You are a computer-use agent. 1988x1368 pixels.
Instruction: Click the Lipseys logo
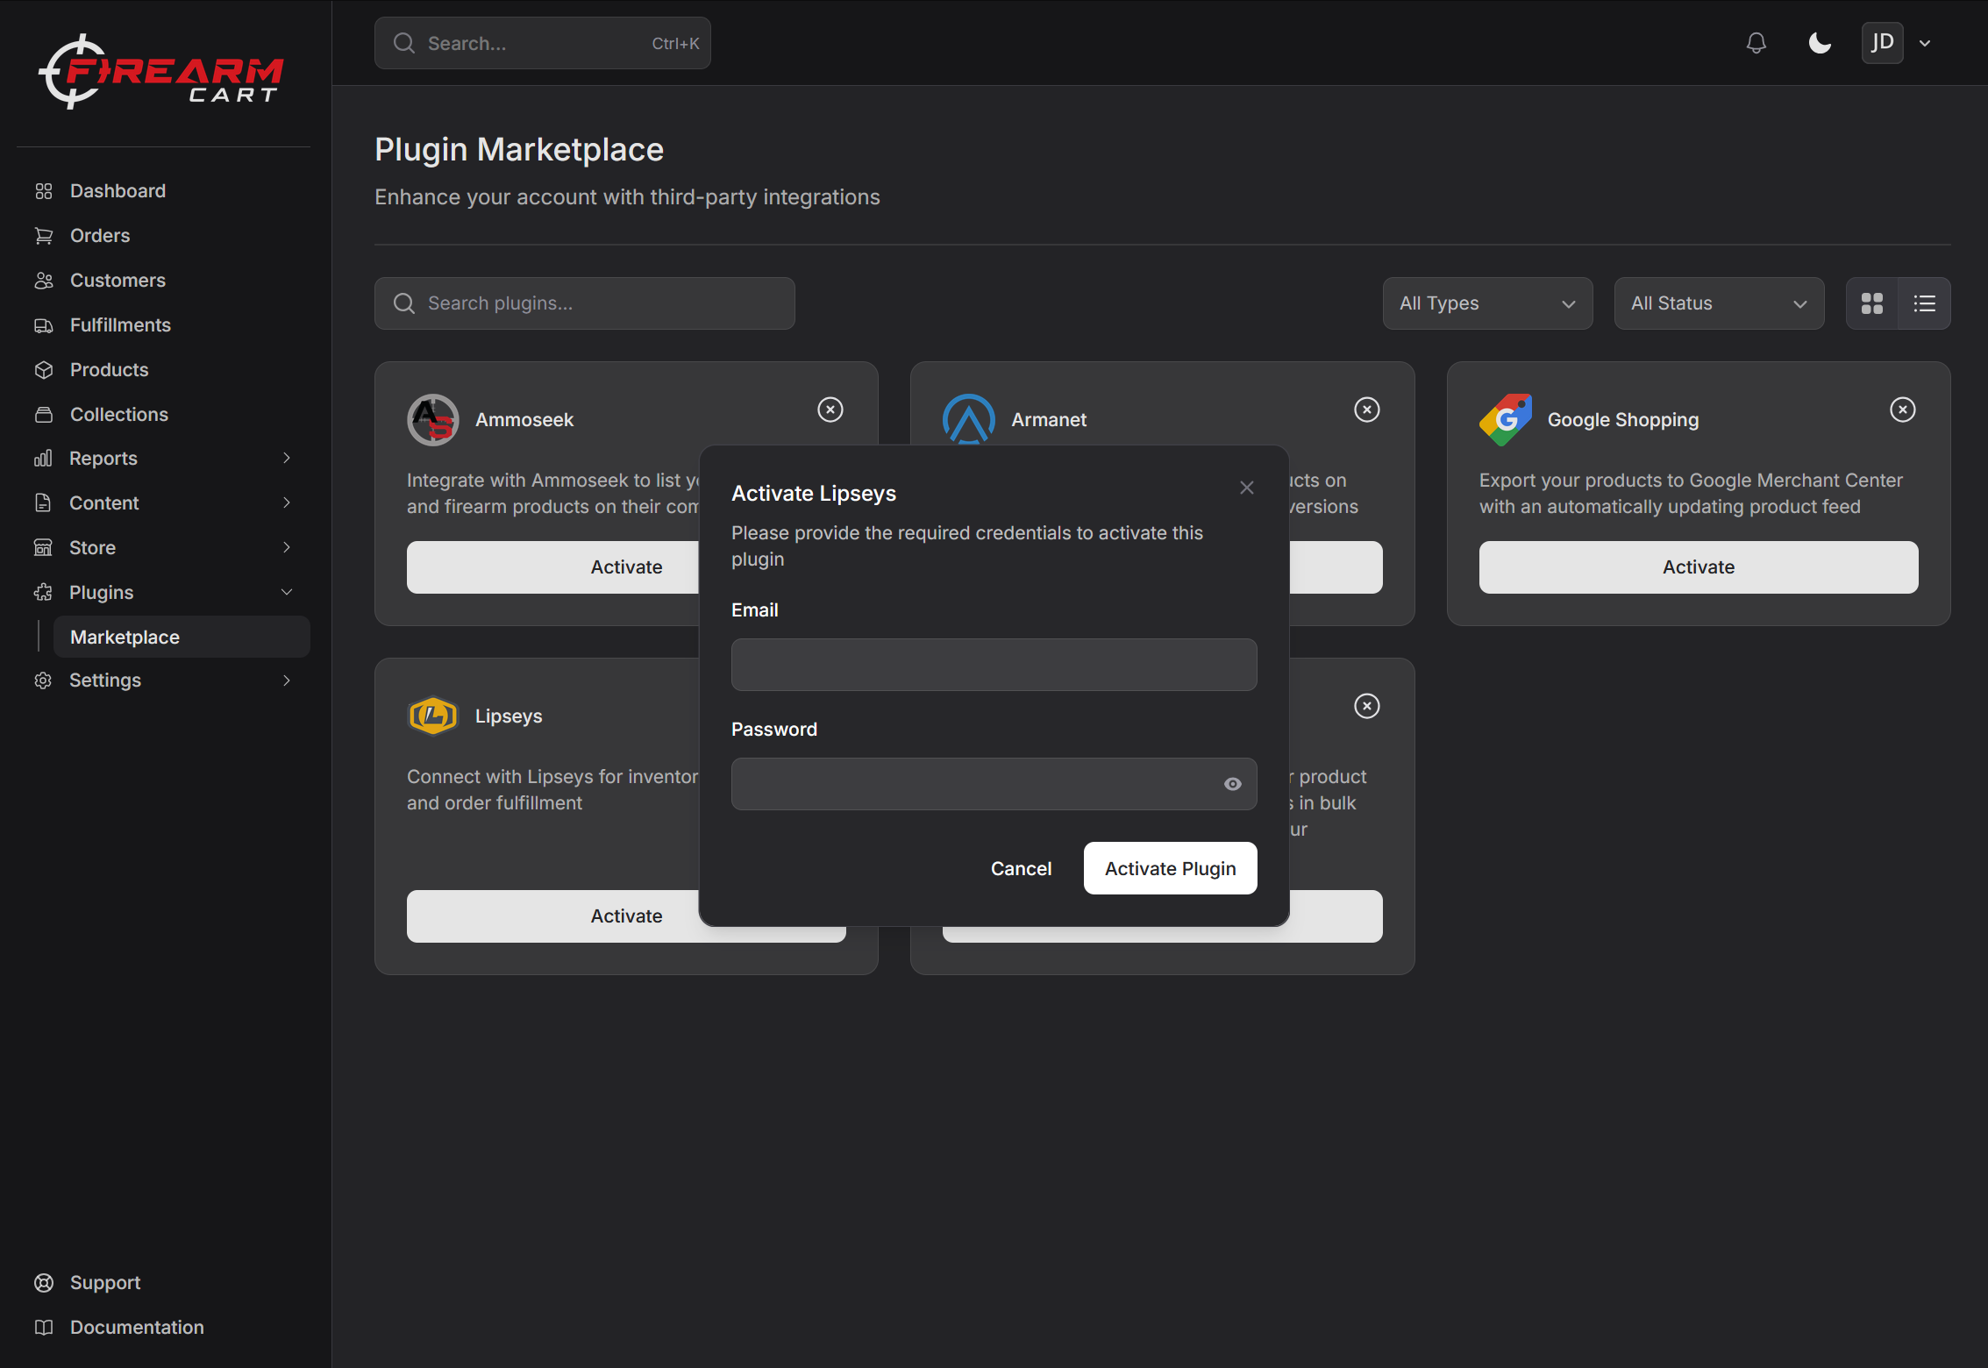click(x=433, y=716)
